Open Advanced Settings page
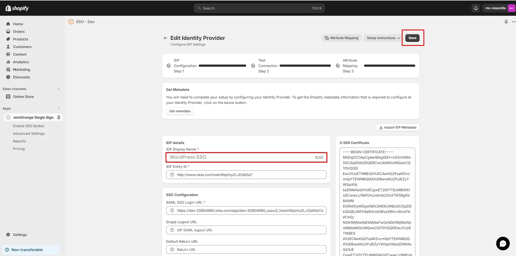The width and height of the screenshot is (516, 256). (29, 133)
